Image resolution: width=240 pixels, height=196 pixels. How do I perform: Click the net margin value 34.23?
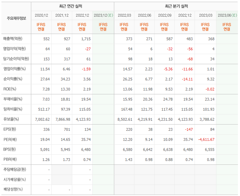(x=65, y=79)
